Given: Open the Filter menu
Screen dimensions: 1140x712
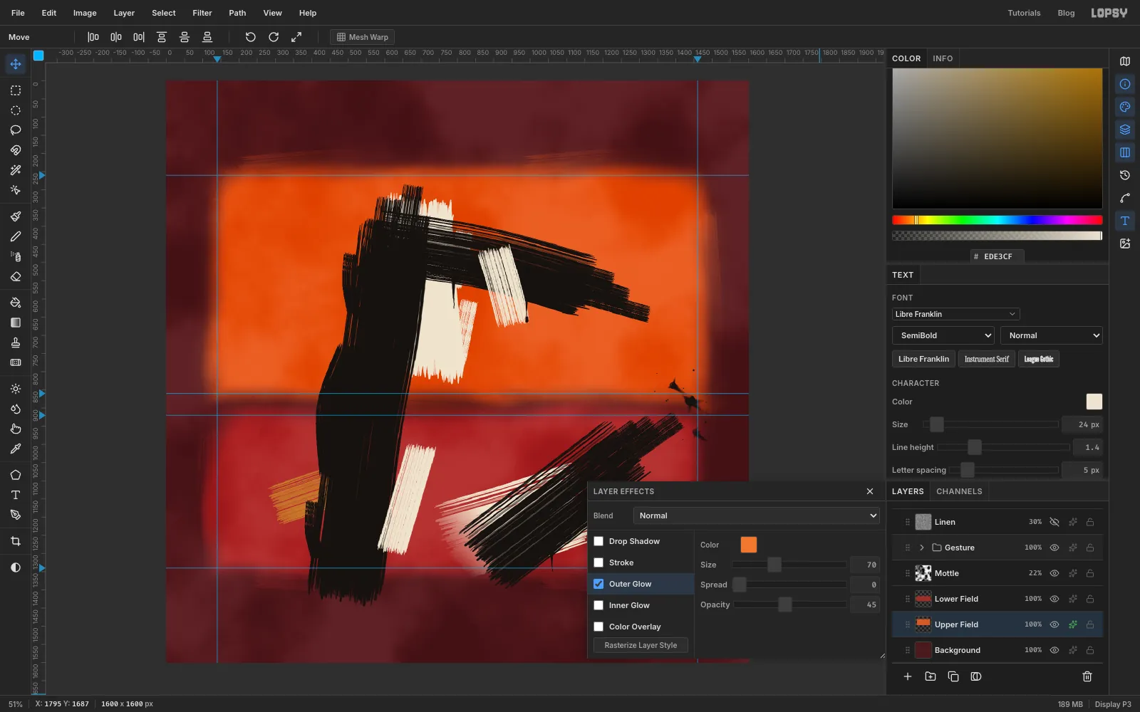Looking at the screenshot, I should [202, 13].
